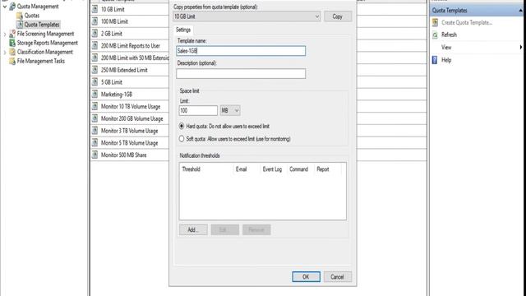526x296 pixels.
Task: Click the Quotas node icon
Action: [20, 16]
